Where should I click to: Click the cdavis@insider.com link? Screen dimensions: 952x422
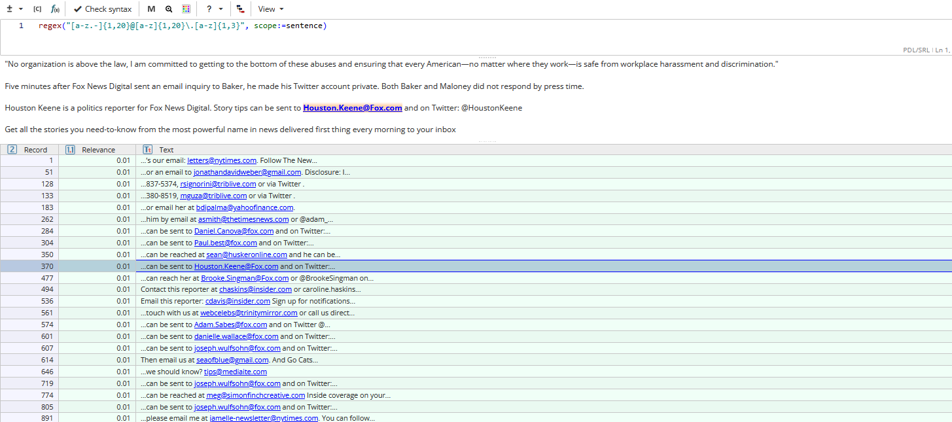pyautogui.click(x=238, y=301)
